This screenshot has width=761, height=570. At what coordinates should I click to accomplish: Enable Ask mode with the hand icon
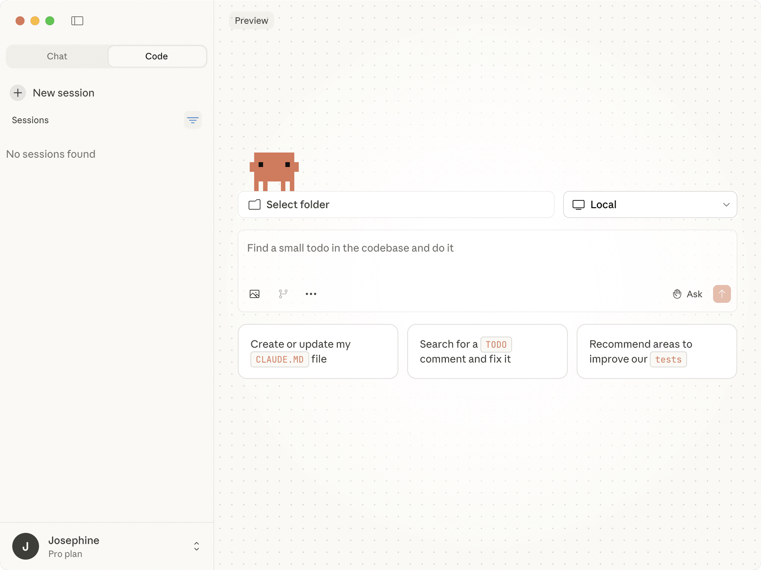pos(677,294)
